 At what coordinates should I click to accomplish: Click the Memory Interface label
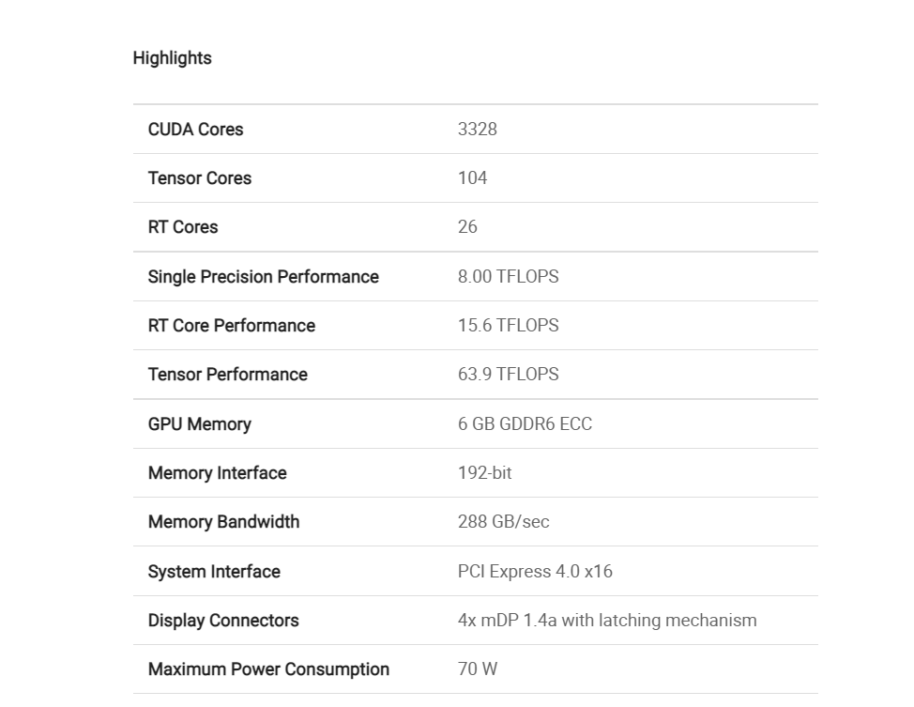[217, 473]
